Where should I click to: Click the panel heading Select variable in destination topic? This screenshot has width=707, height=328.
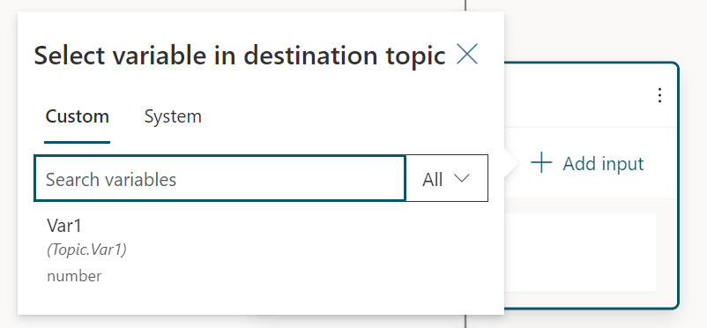click(x=240, y=56)
